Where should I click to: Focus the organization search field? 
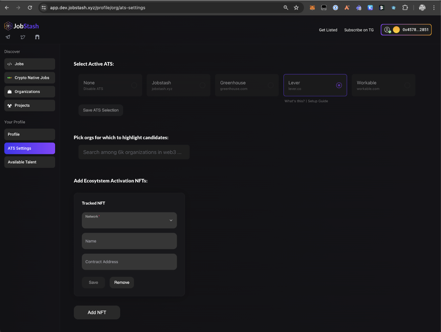tap(134, 152)
